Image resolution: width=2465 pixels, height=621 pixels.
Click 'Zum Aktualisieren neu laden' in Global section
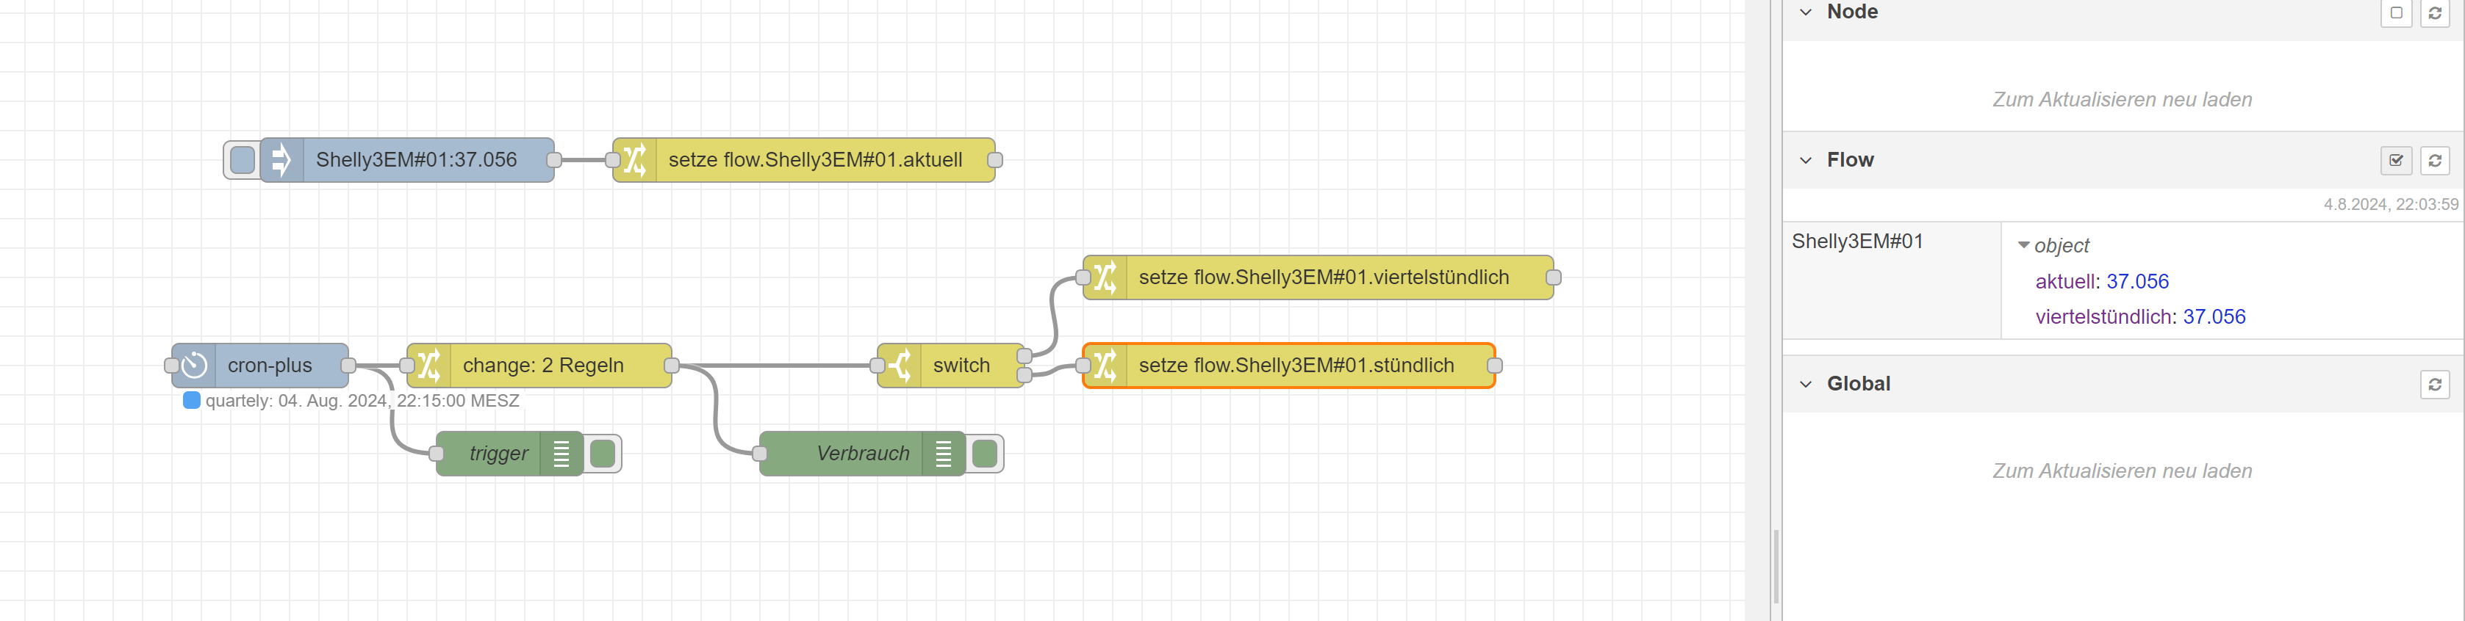click(x=2122, y=471)
